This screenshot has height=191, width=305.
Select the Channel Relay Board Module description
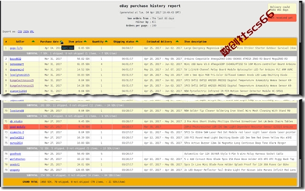238,70
